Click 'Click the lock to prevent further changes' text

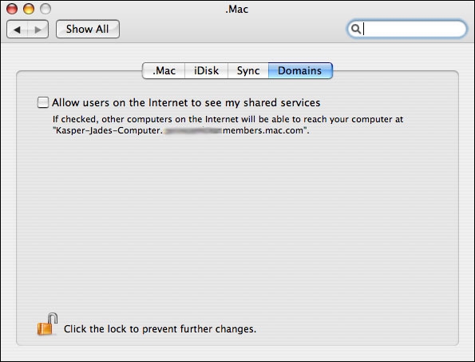[x=160, y=329]
